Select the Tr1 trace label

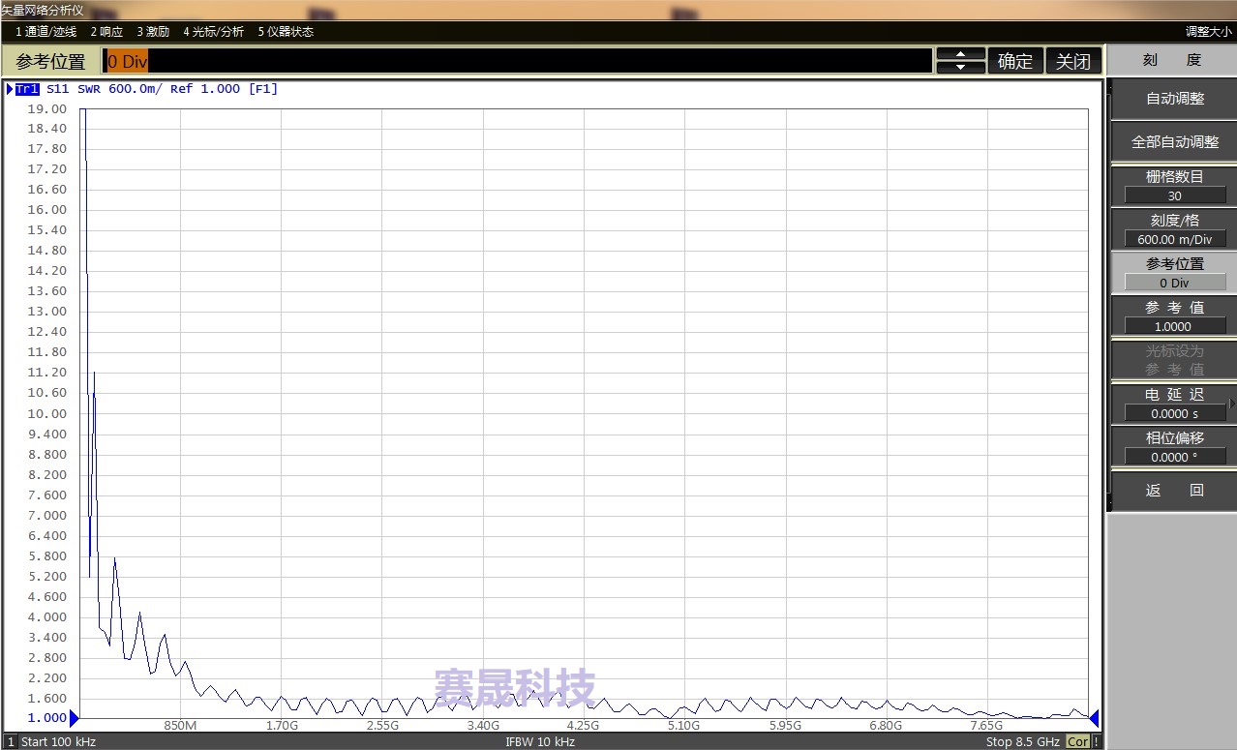(29, 88)
